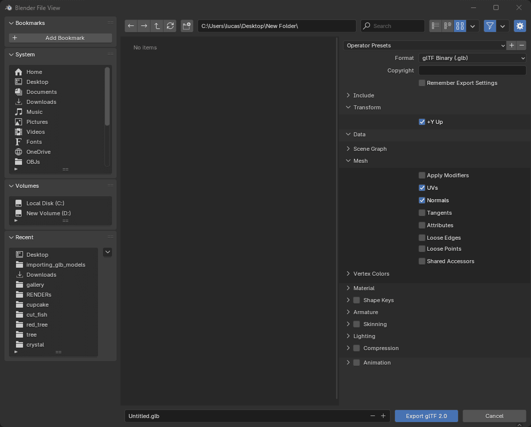Click the Export glTF 2.0 button
Screen dimensions: 531x427
pos(426,416)
